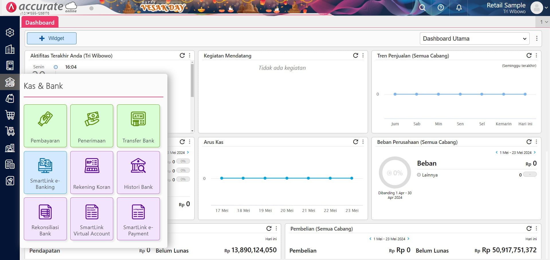Image resolution: width=550 pixels, height=260 pixels.
Task: Click the next arrow on Beban Perusahaan date range
Action: [x=535, y=152]
